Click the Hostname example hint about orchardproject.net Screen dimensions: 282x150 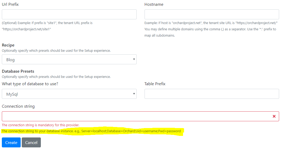[x=211, y=29]
